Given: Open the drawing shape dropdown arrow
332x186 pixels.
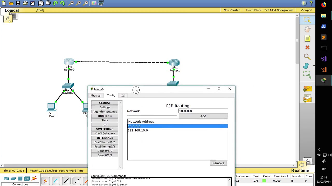Looking at the screenshot, I should point(314,66).
